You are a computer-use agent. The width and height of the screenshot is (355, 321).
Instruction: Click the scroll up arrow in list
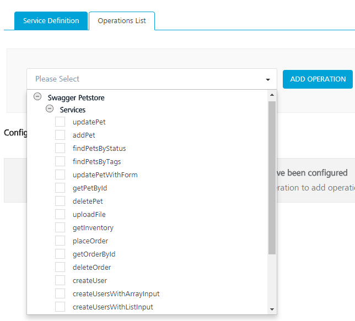272,95
